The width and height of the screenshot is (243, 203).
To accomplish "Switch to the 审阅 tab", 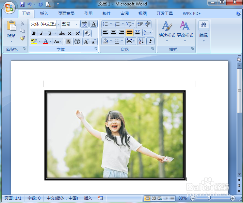I will click(x=125, y=14).
